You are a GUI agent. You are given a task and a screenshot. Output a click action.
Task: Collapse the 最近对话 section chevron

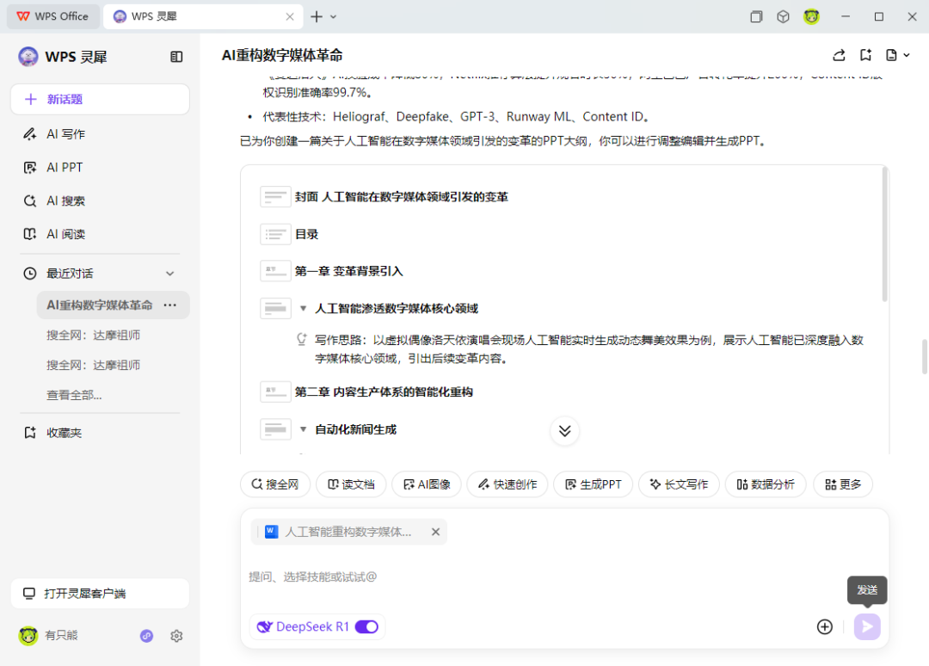[x=170, y=274]
